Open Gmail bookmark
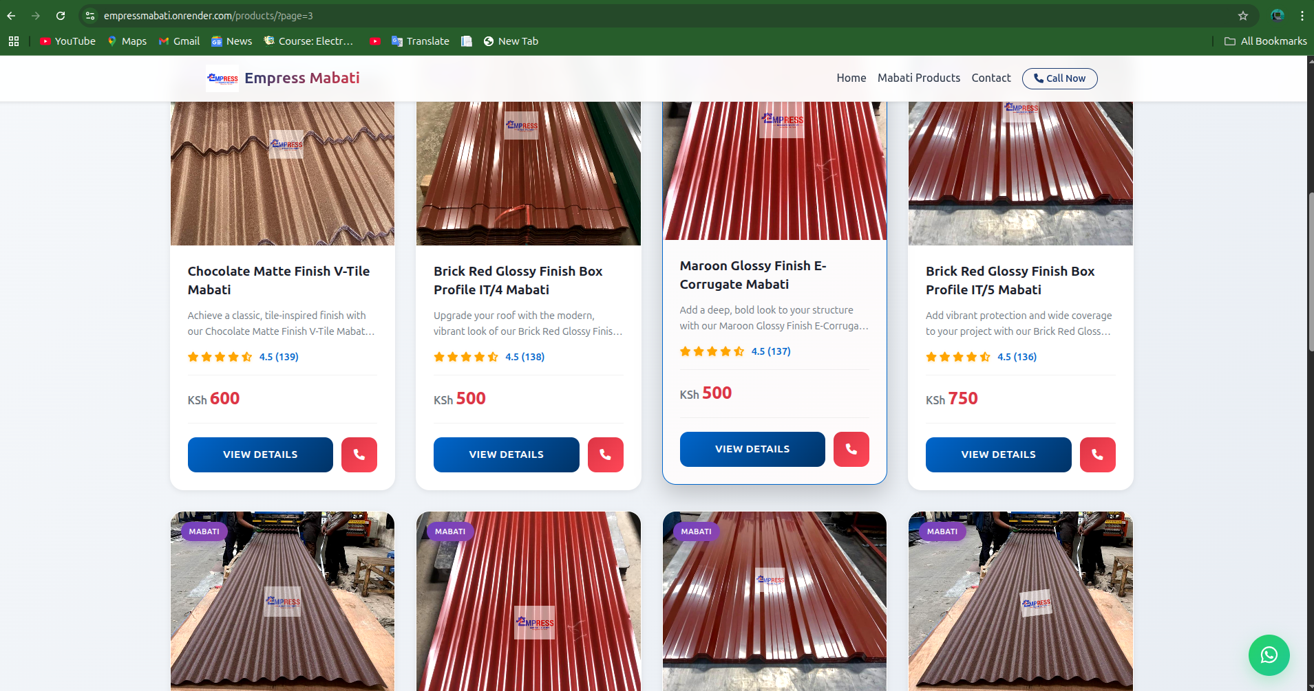Image resolution: width=1314 pixels, height=691 pixels. [x=179, y=41]
